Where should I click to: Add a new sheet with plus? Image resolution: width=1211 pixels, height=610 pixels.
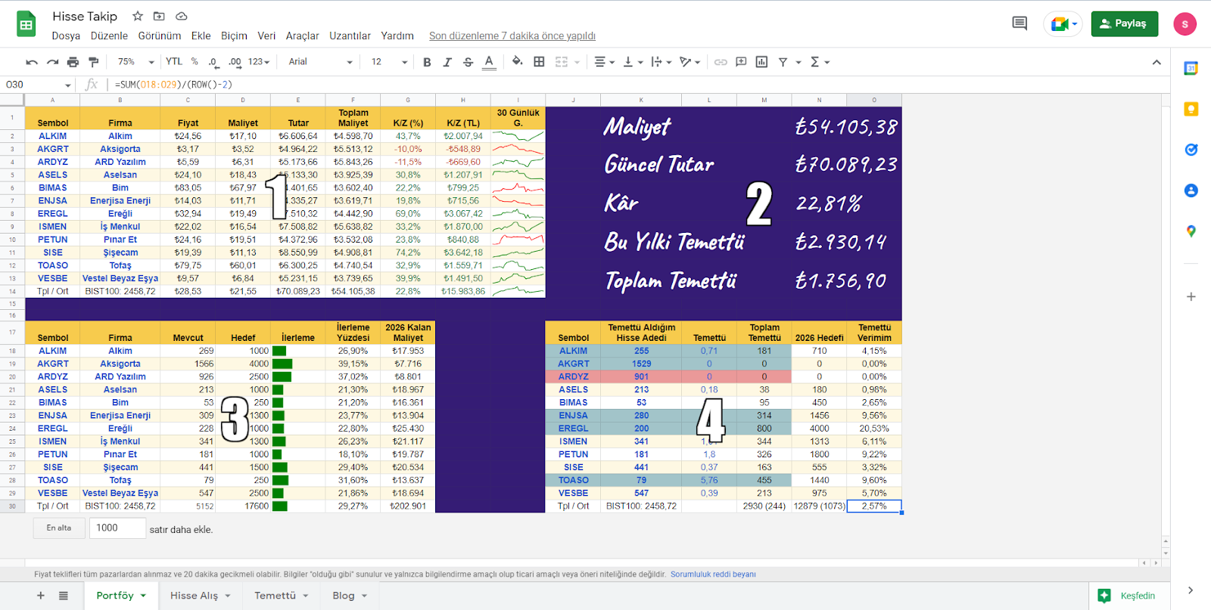41,596
